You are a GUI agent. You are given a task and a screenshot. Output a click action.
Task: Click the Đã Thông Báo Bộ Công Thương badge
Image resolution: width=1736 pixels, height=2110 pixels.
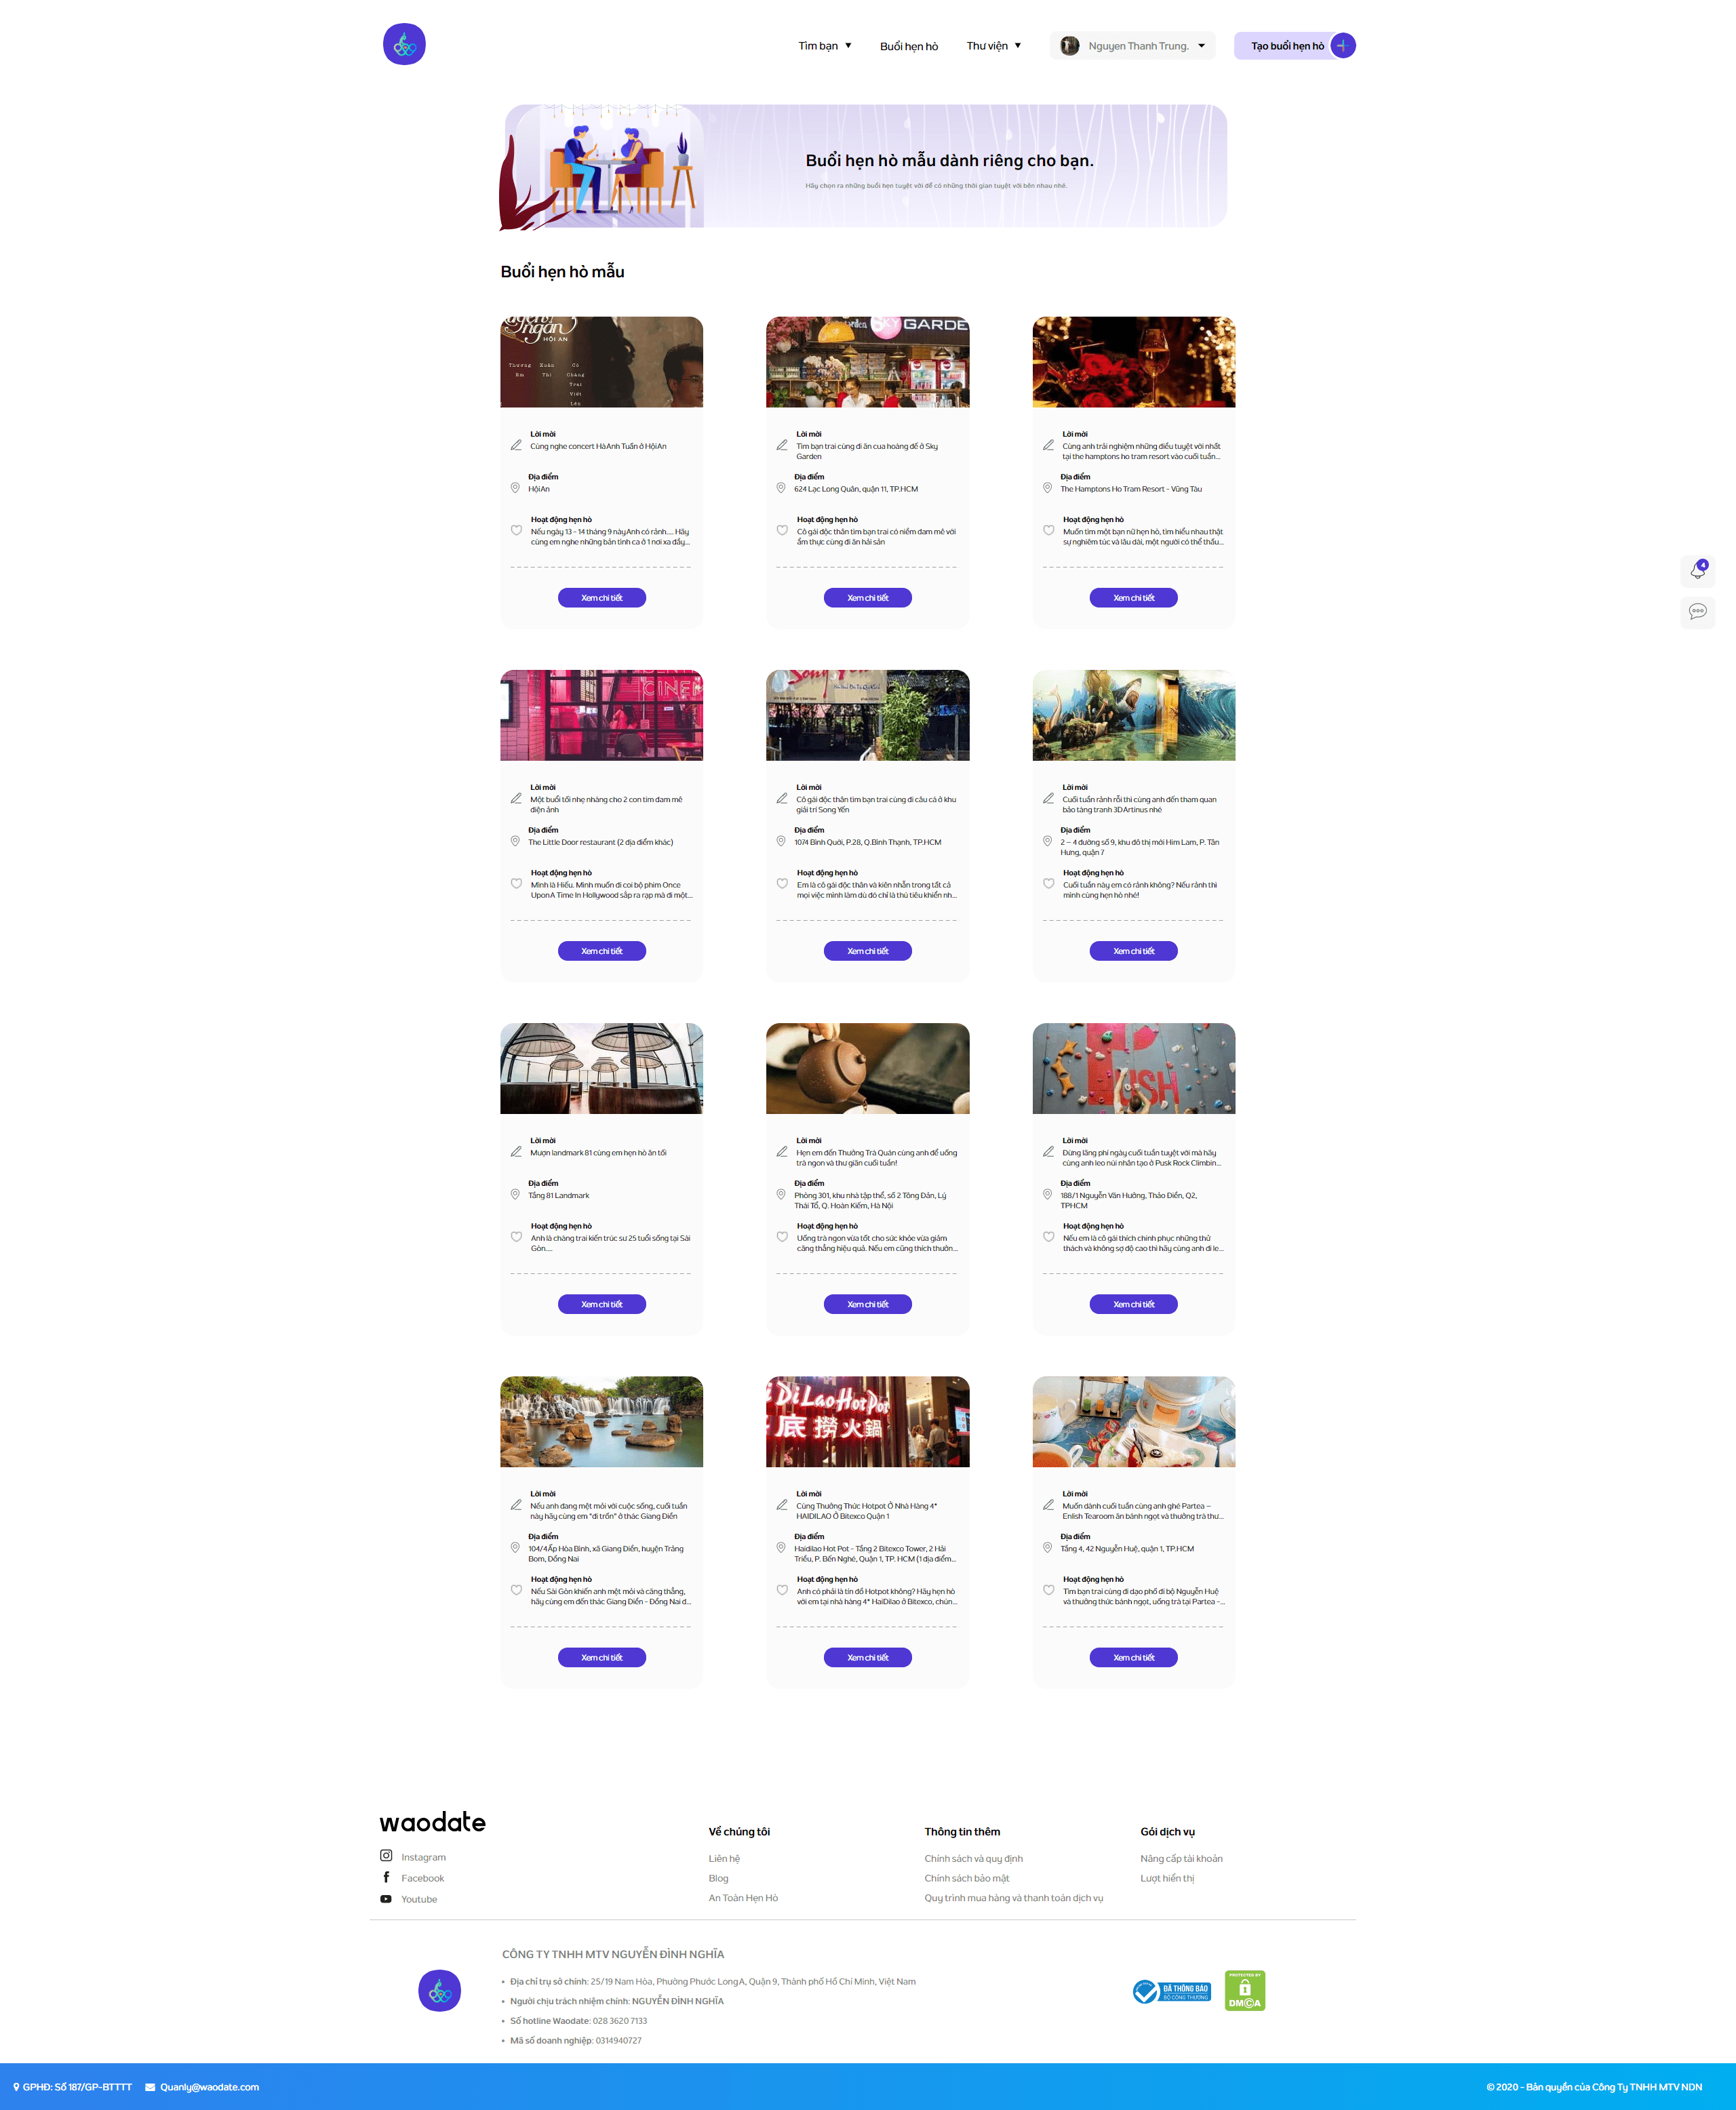click(x=1172, y=1990)
